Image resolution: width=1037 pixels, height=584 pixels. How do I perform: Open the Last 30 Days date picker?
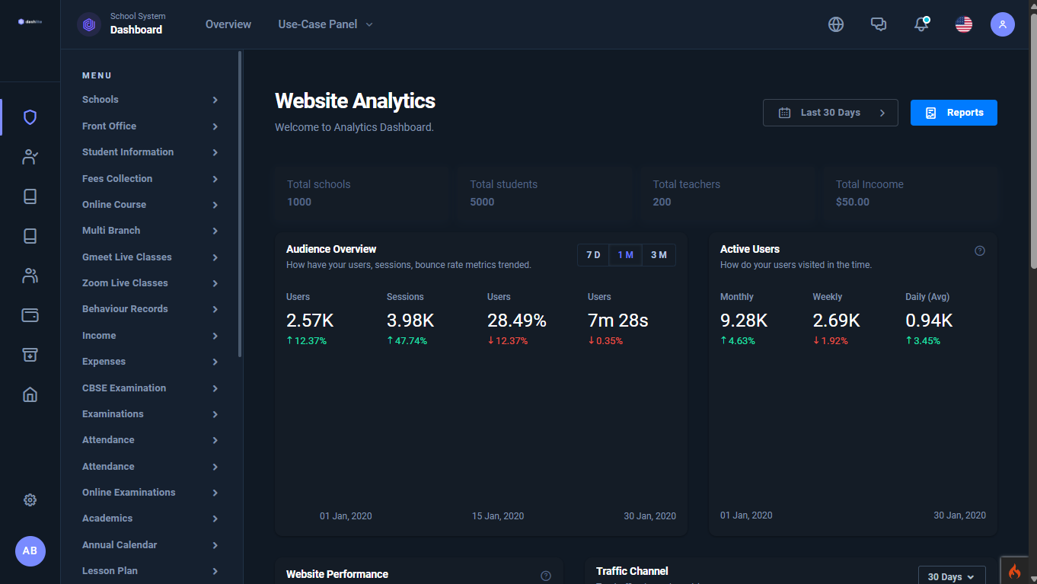[x=830, y=113]
